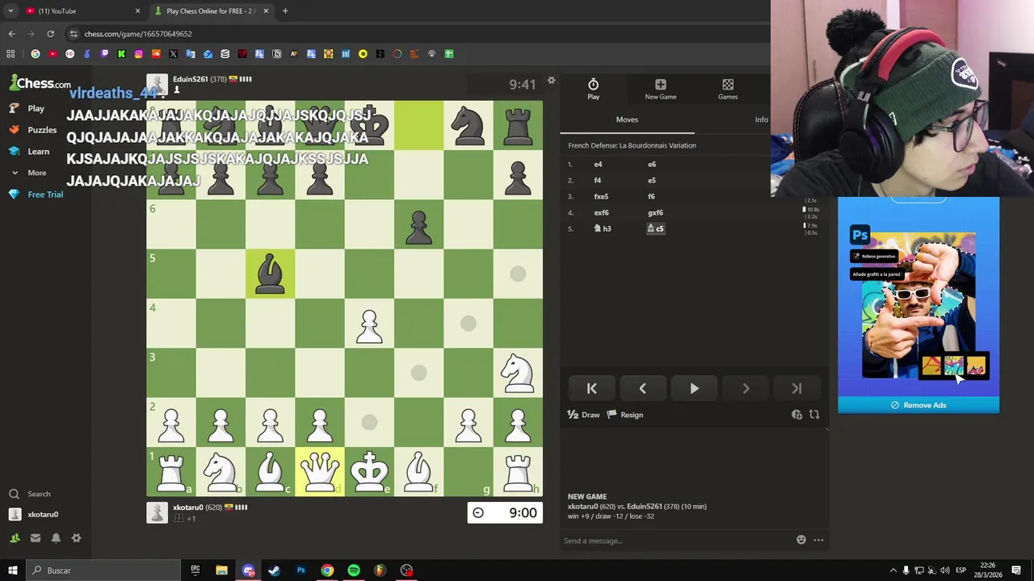1034x581 pixels.
Task: Click the white pawn on e4
Action: pyautogui.click(x=369, y=324)
